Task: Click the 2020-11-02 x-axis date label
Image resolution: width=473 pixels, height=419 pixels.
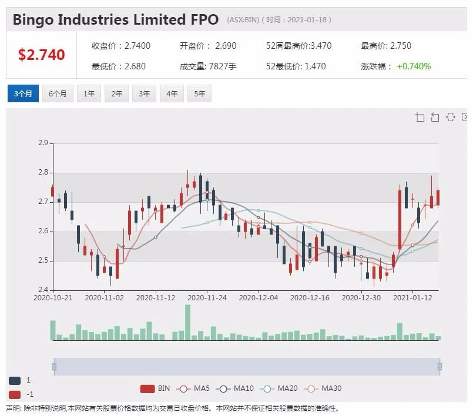Action: (x=105, y=298)
